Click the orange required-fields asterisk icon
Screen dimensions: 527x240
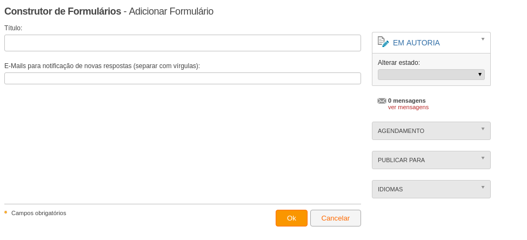[x=6, y=212]
